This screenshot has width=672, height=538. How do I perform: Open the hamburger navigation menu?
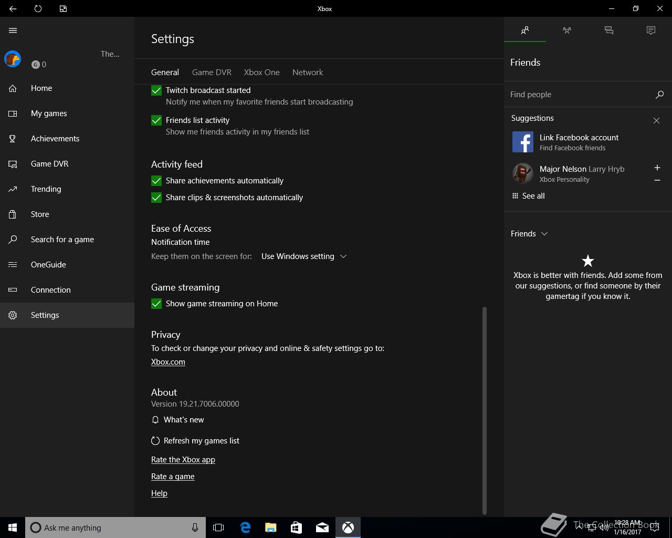[x=13, y=30]
